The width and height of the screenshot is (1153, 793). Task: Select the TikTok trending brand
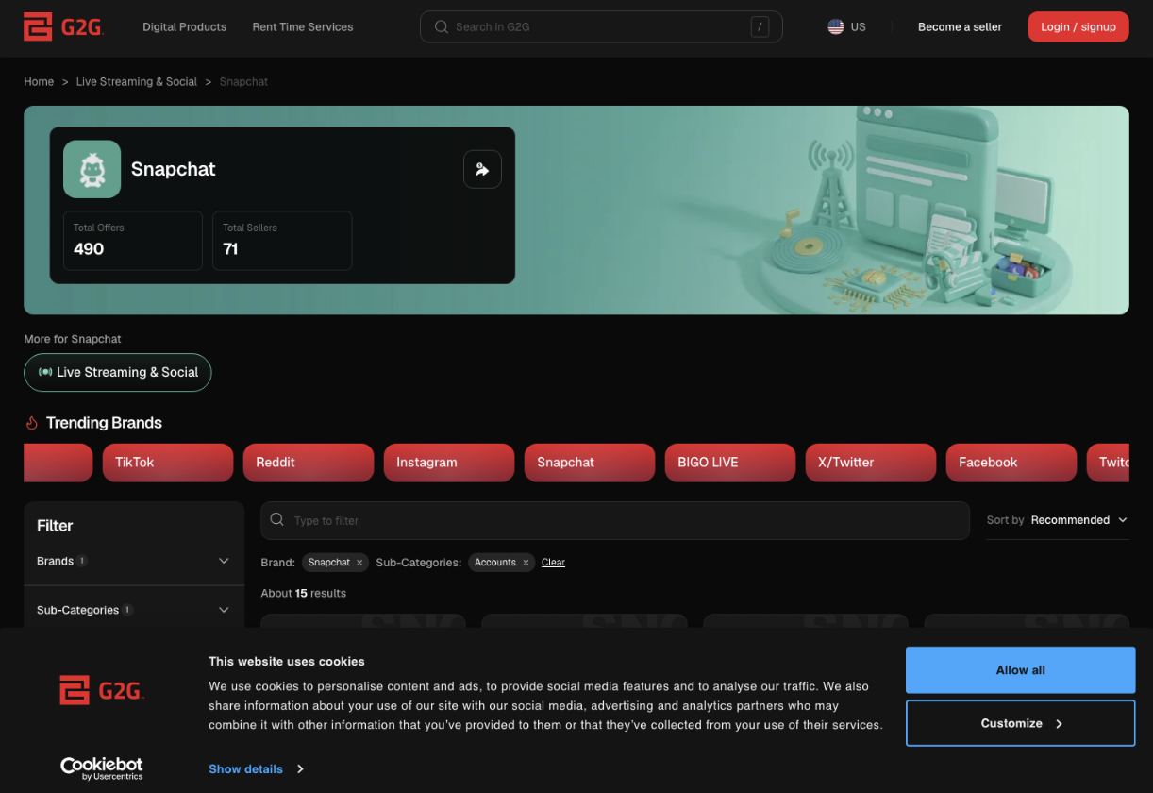pyautogui.click(x=168, y=463)
